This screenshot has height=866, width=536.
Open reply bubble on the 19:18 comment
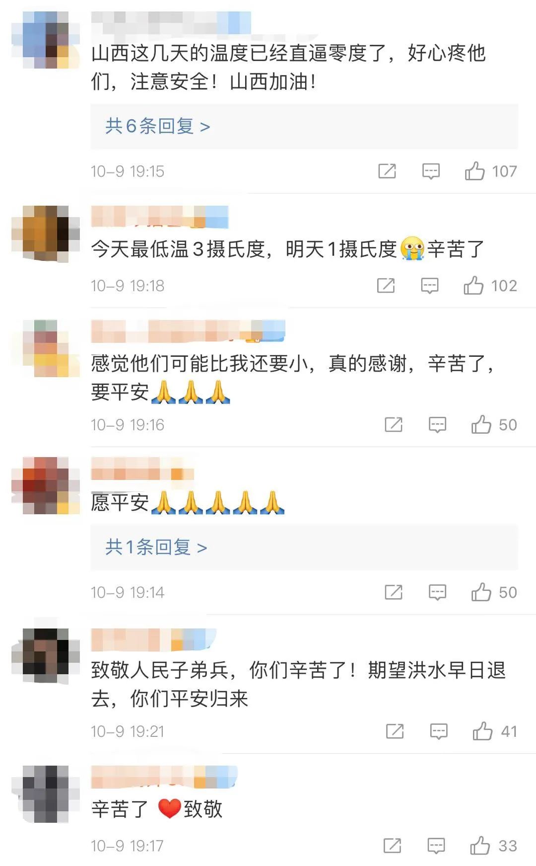[x=430, y=286]
